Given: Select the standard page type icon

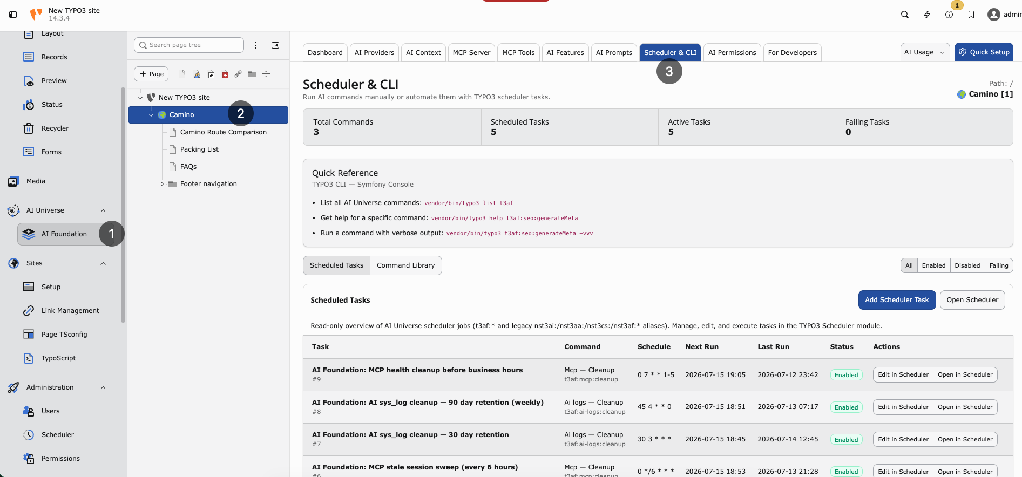Looking at the screenshot, I should 182,74.
